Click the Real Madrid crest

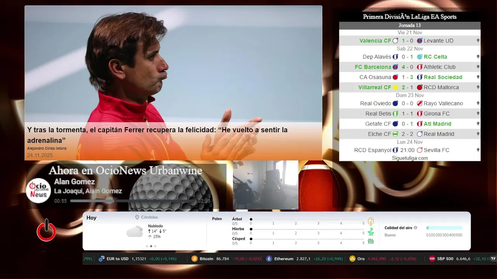click(419, 134)
